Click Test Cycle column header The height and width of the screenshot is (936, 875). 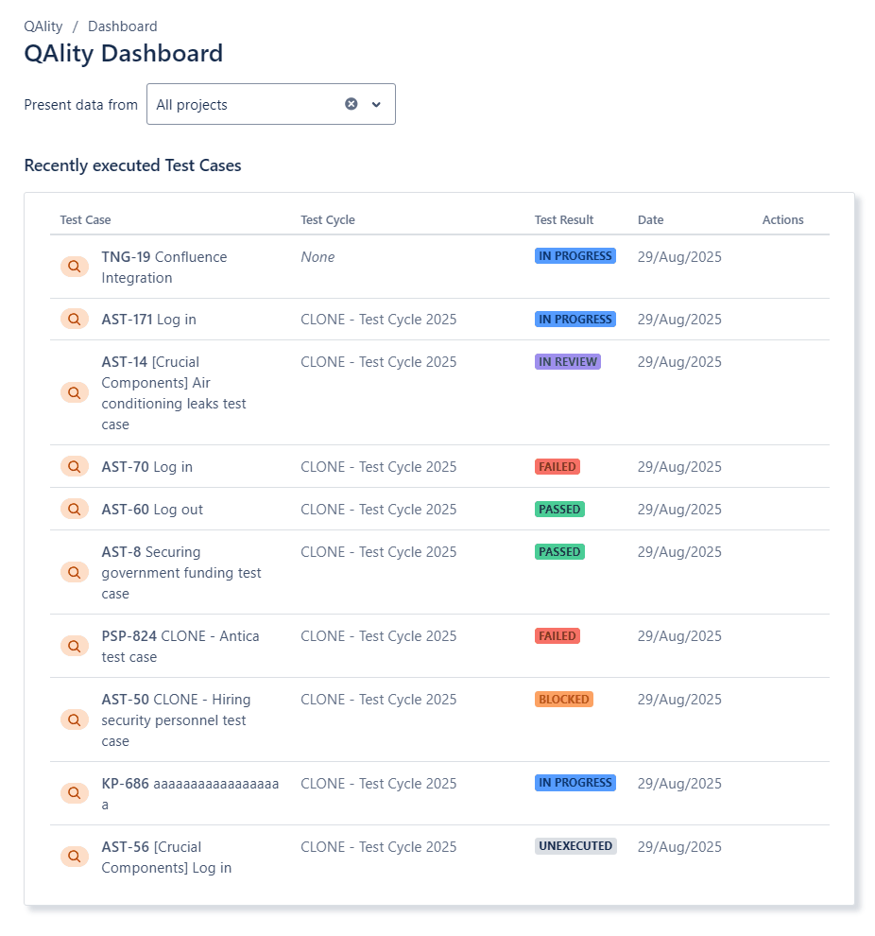pyautogui.click(x=328, y=219)
